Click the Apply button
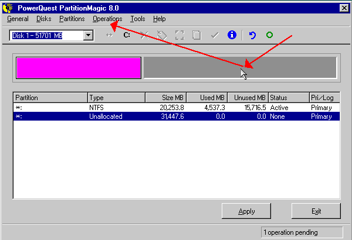352x240 pixels. tap(246, 211)
